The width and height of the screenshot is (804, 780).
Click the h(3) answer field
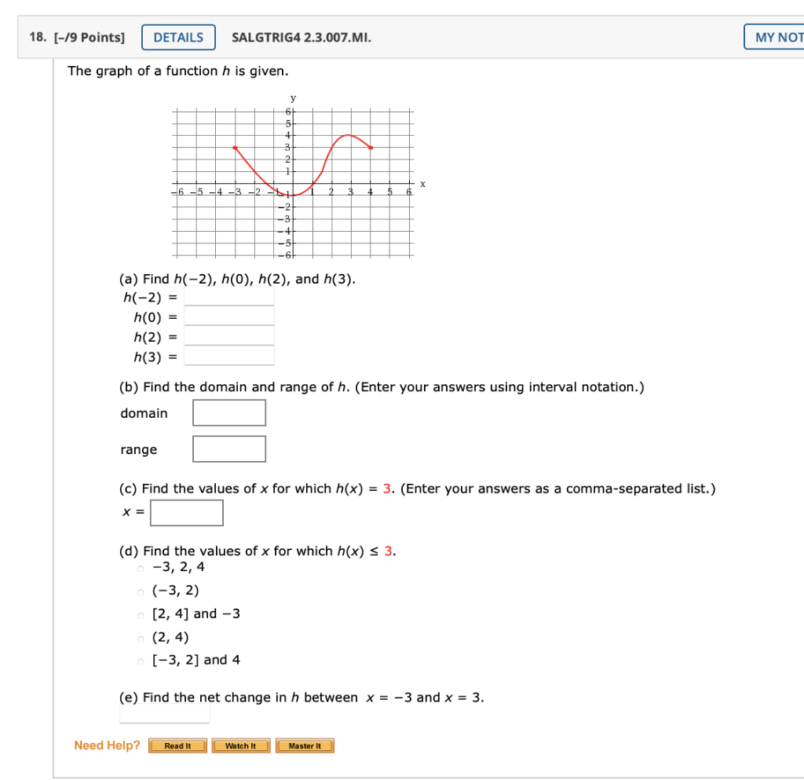tap(228, 356)
